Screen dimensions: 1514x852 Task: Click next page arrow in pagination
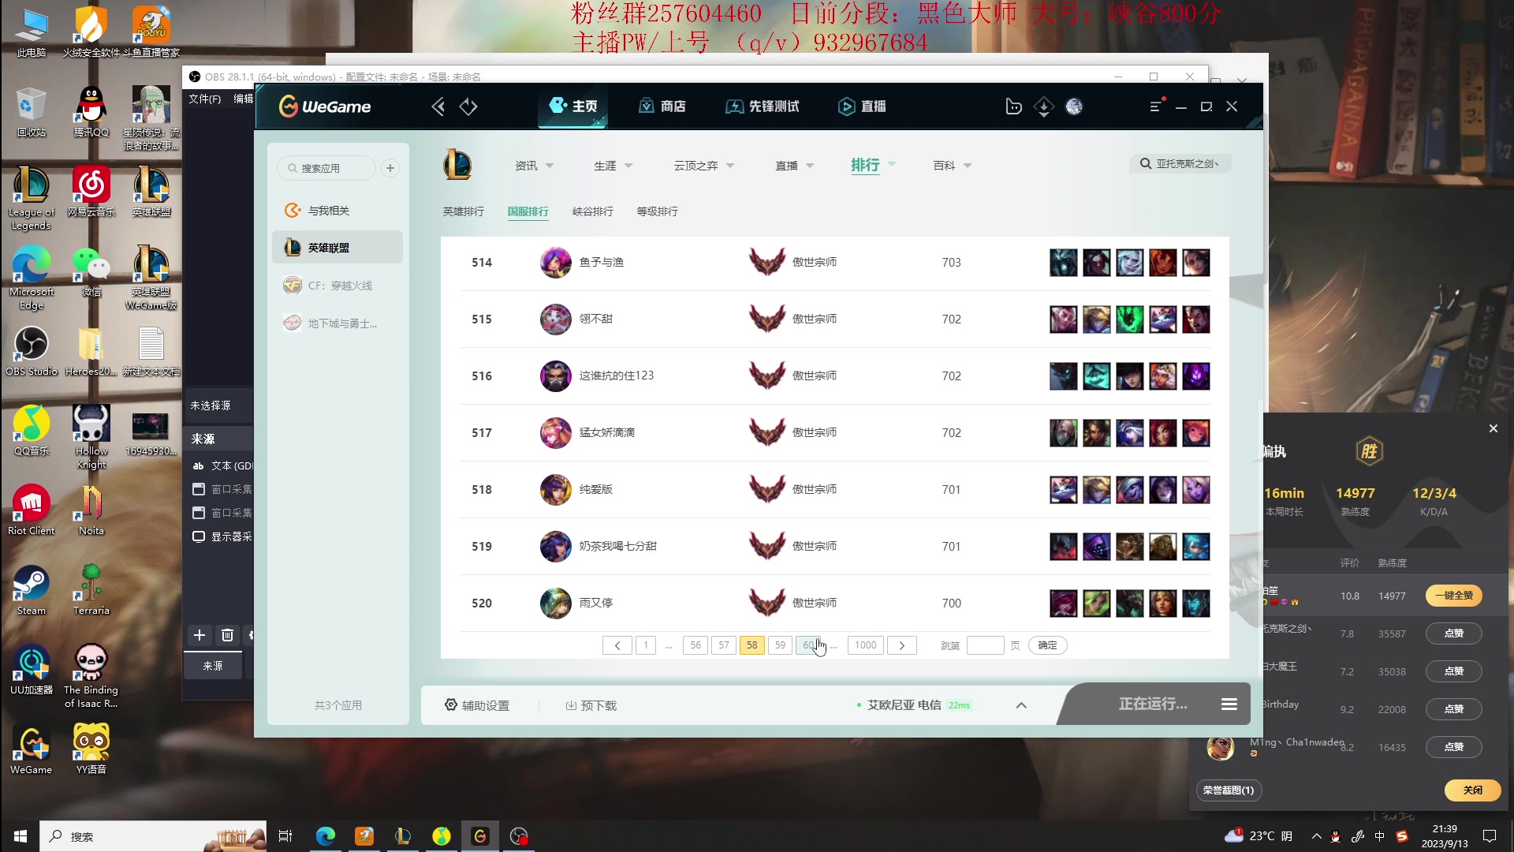901,645
